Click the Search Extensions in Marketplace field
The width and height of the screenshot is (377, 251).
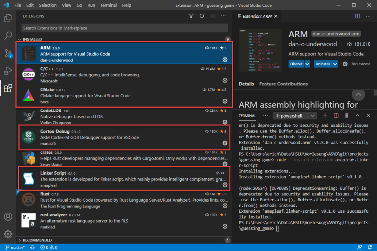(x=125, y=28)
